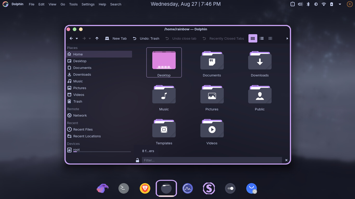Viewport: 355px width, 199px height.
Task: Toggle the filter lock icon
Action: [x=137, y=160]
